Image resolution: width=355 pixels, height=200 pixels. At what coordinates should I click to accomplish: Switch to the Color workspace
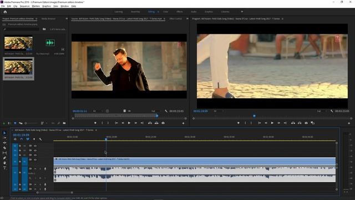point(166,12)
